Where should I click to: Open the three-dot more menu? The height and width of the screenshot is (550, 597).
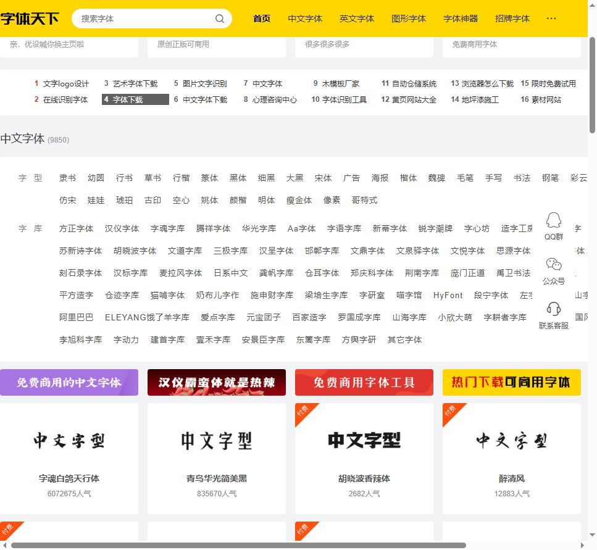click(x=551, y=19)
